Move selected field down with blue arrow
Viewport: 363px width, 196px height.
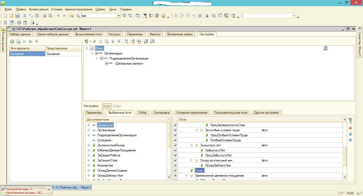[x=350, y=140]
